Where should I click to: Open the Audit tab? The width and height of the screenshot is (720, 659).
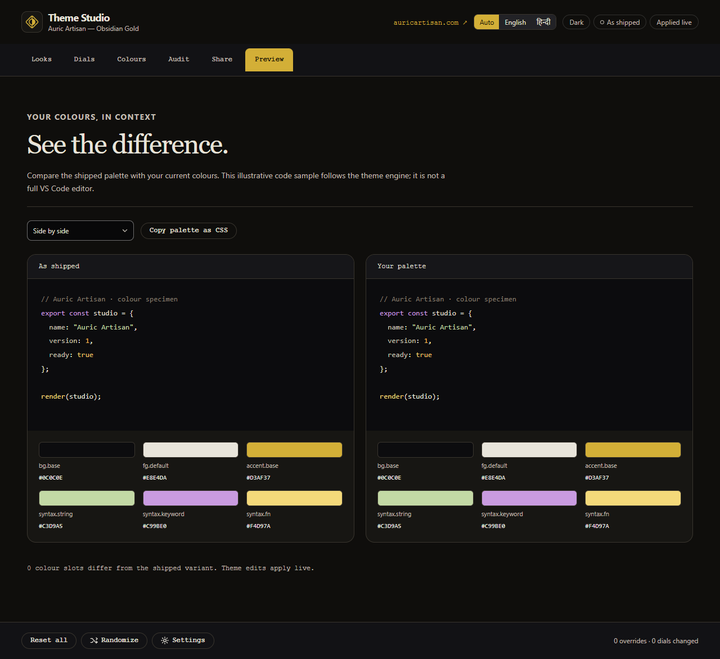179,60
